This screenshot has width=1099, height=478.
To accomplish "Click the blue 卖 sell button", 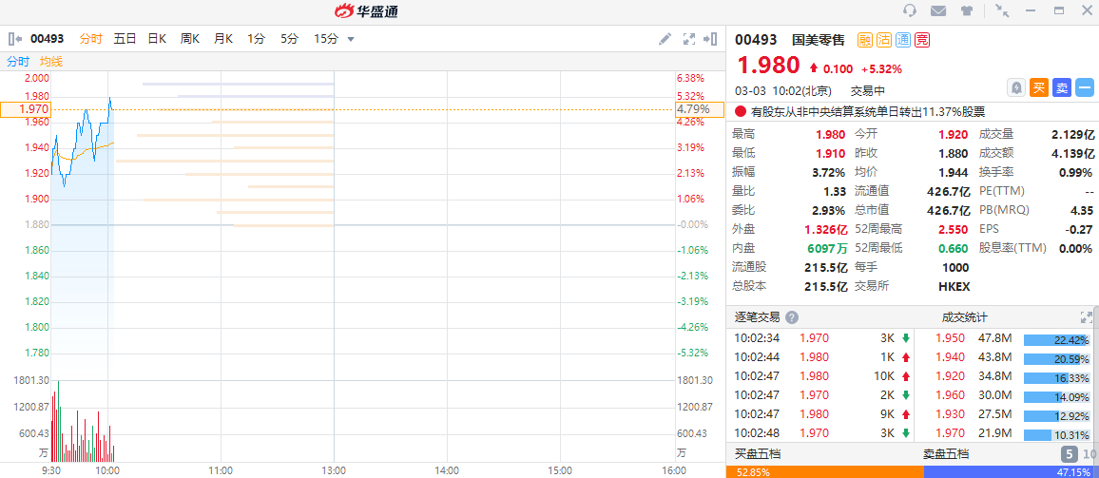I will pos(1062,87).
